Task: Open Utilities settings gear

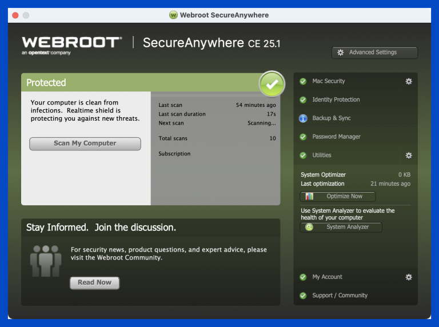Action: (x=409, y=155)
